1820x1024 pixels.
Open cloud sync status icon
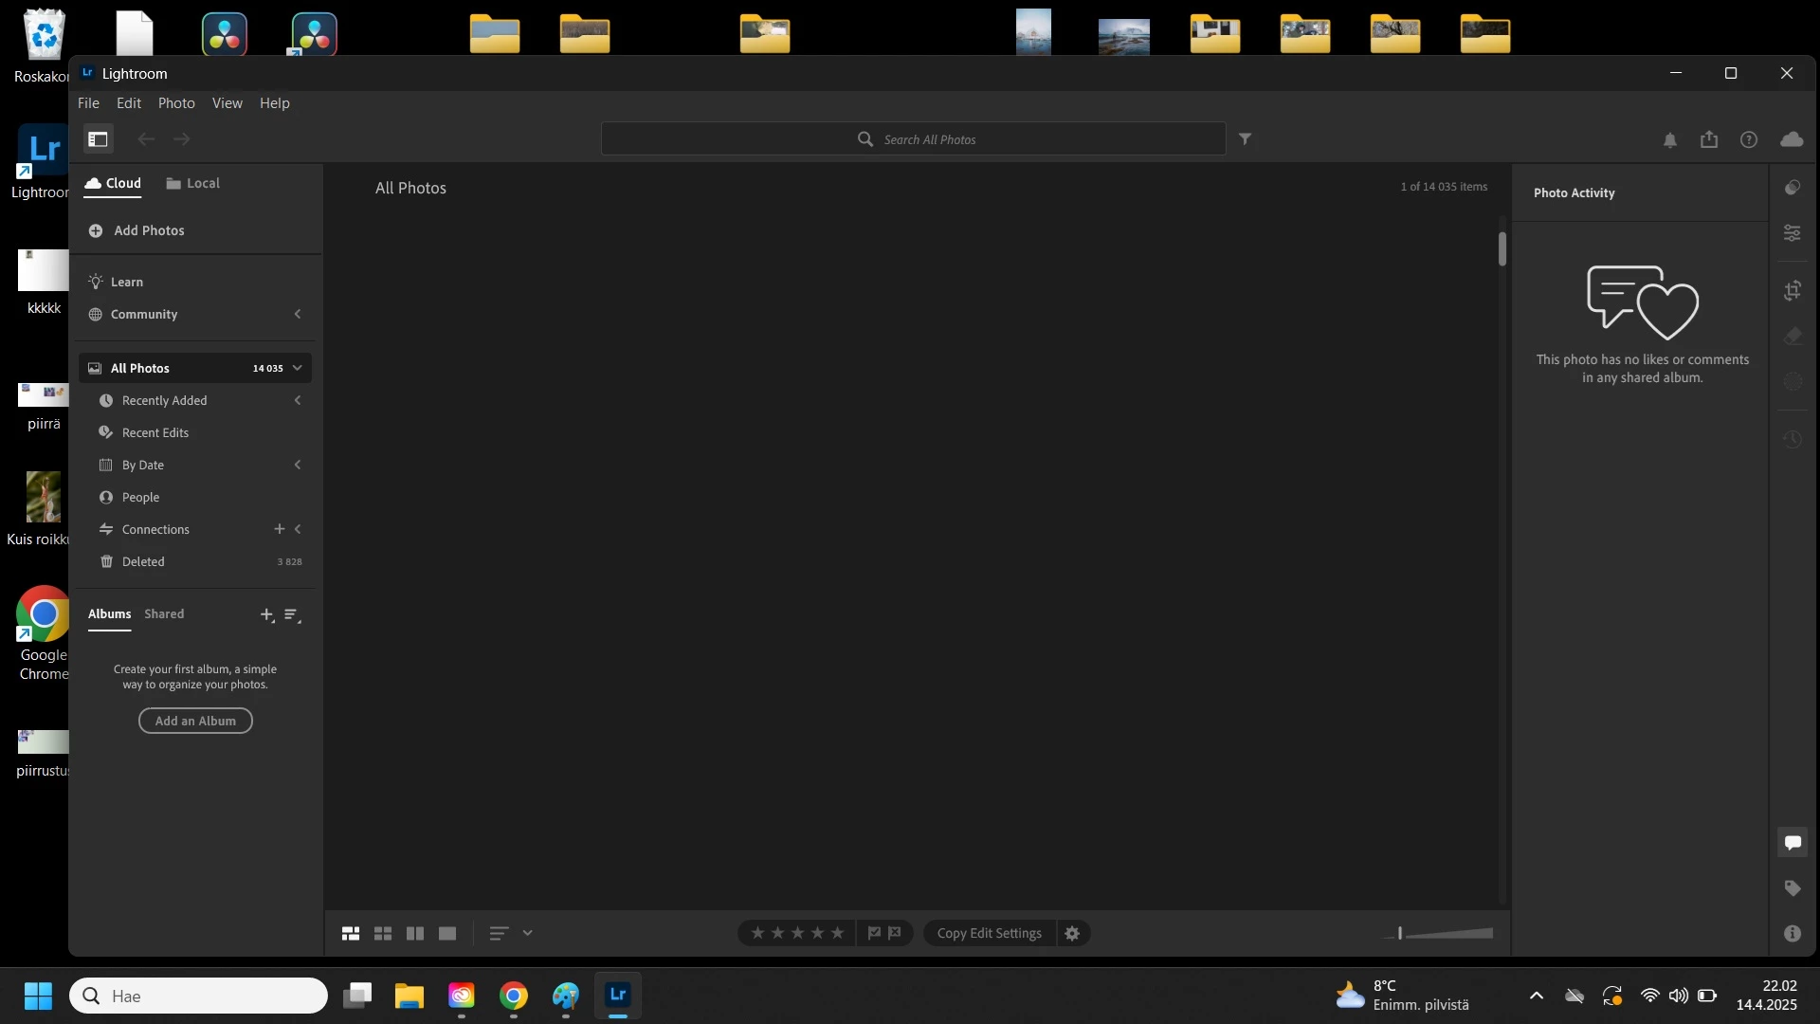point(1791,140)
